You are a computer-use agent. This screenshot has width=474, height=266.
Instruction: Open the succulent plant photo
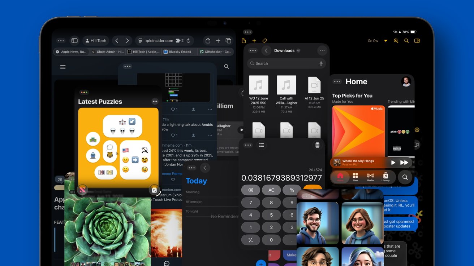107,232
